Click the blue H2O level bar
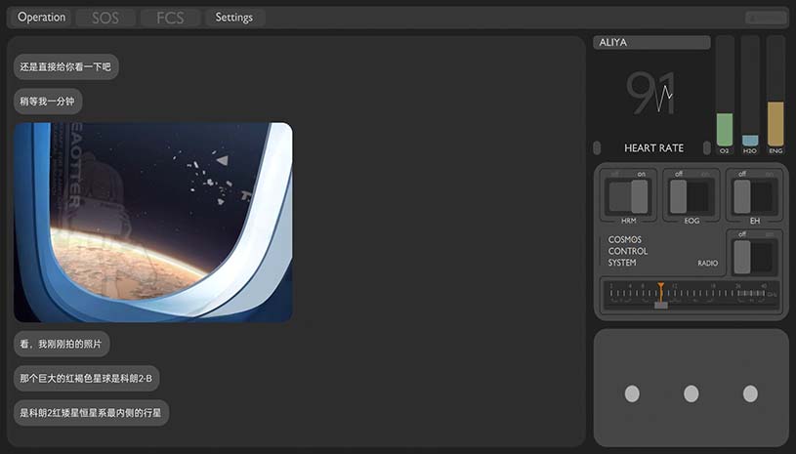Screen dimensions: 796x454 point(750,141)
